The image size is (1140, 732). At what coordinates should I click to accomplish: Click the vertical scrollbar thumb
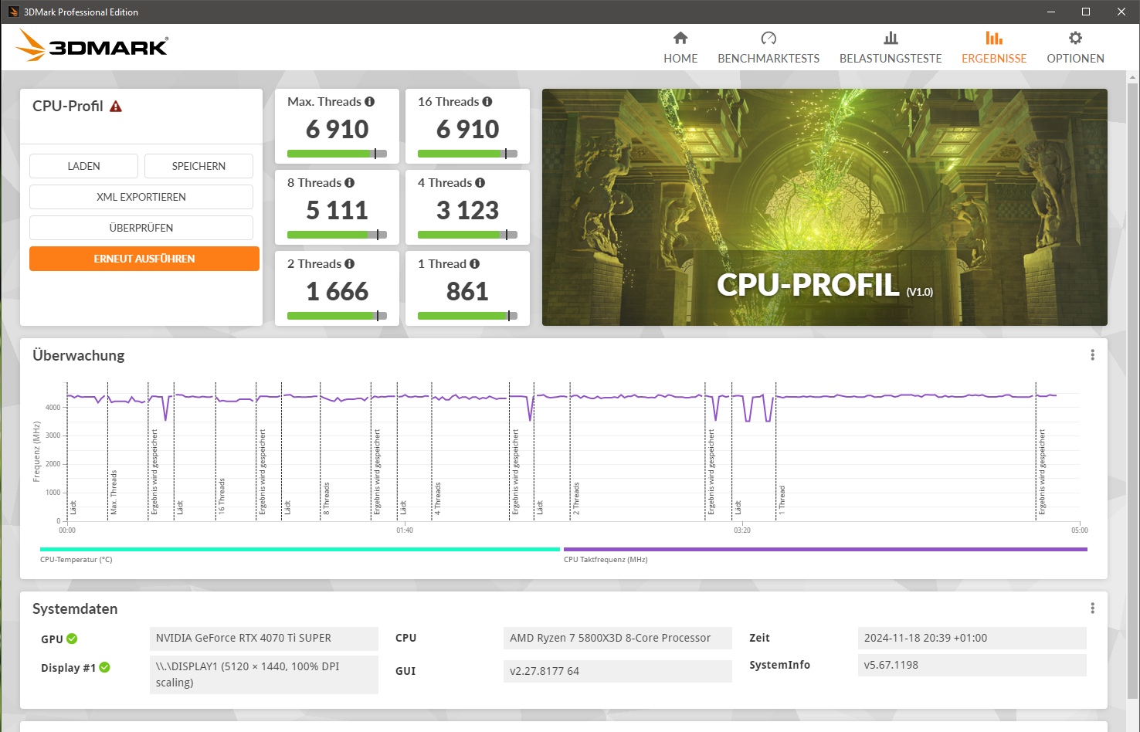click(x=1133, y=390)
